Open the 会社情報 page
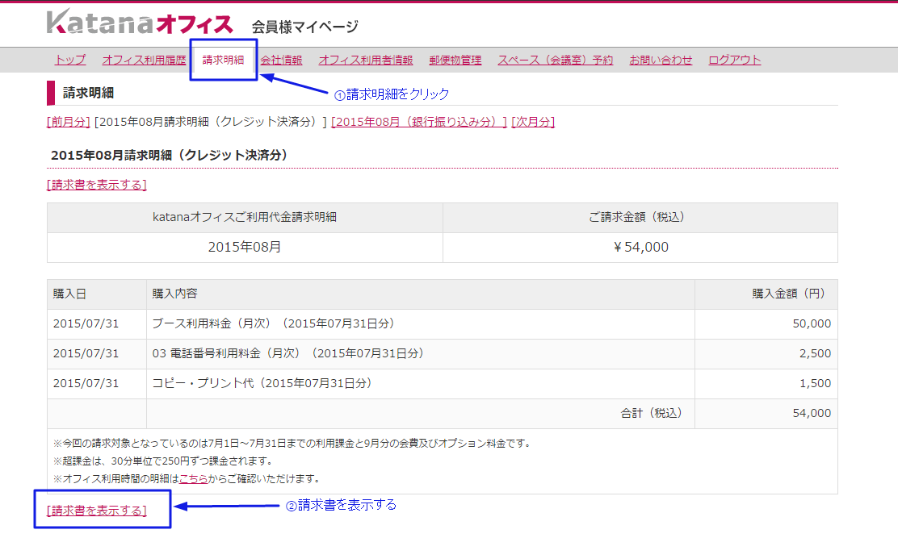The width and height of the screenshot is (898, 538). point(281,60)
